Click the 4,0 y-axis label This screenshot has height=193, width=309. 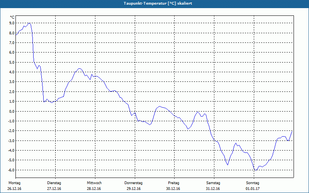coord(12,72)
